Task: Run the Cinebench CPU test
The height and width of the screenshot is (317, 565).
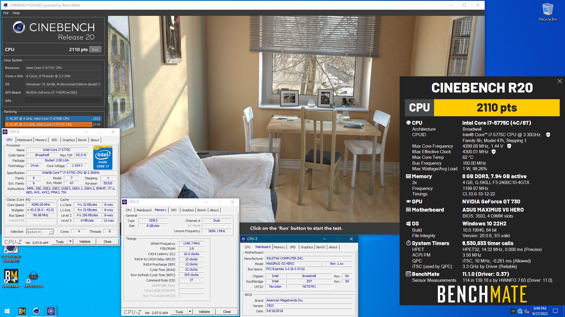Action: pos(95,50)
